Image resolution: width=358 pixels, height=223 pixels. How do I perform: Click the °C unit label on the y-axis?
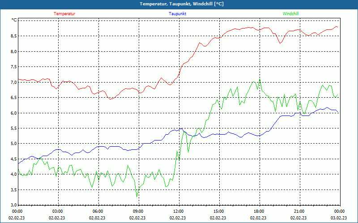pyautogui.click(x=14, y=20)
